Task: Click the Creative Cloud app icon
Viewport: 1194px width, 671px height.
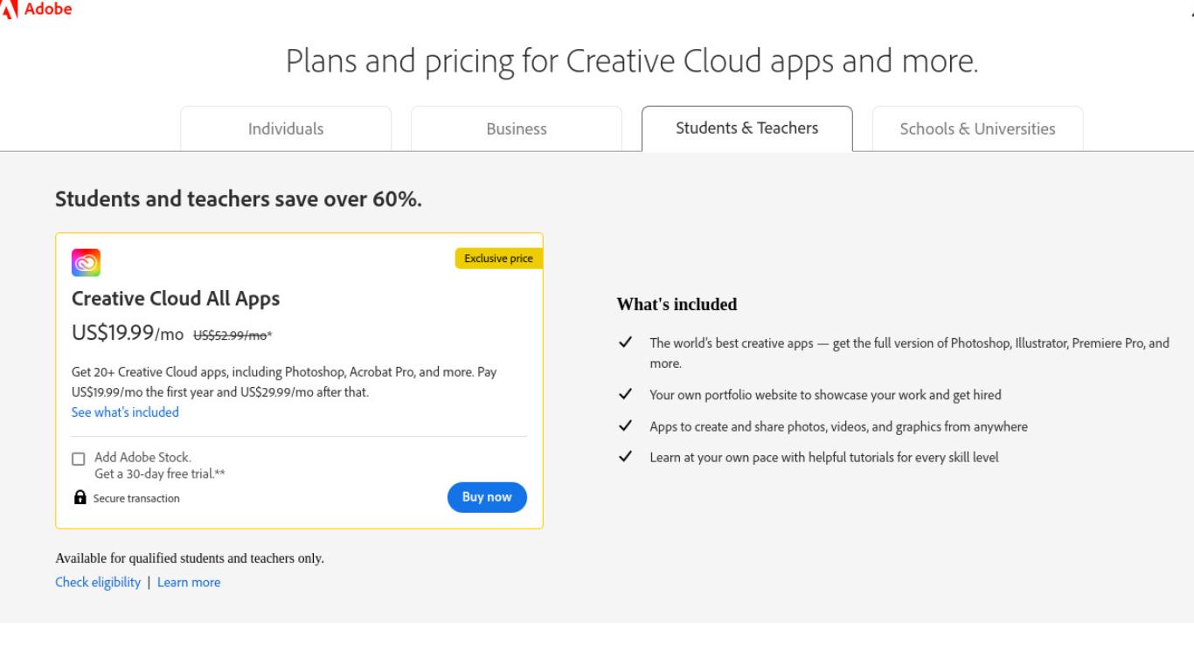Action: point(86,262)
